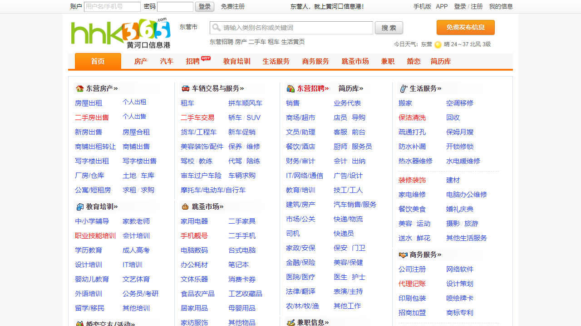Click the bag icon beside 跳蚤市场 heading

(185, 207)
